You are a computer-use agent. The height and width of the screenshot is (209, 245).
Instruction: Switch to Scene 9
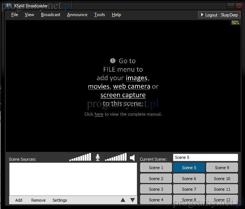coord(222,168)
